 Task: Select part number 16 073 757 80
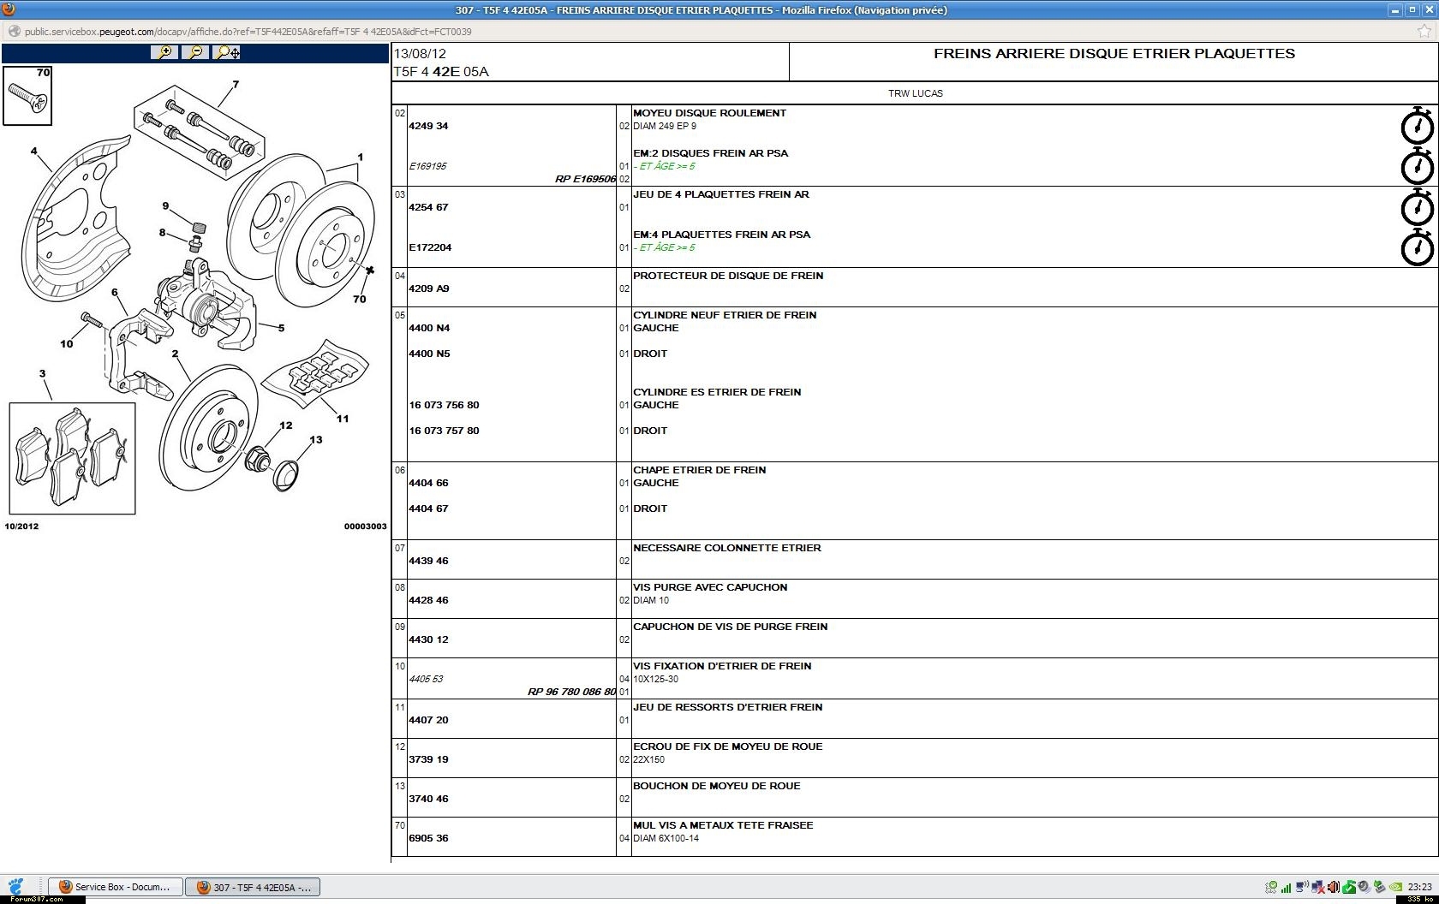444,431
